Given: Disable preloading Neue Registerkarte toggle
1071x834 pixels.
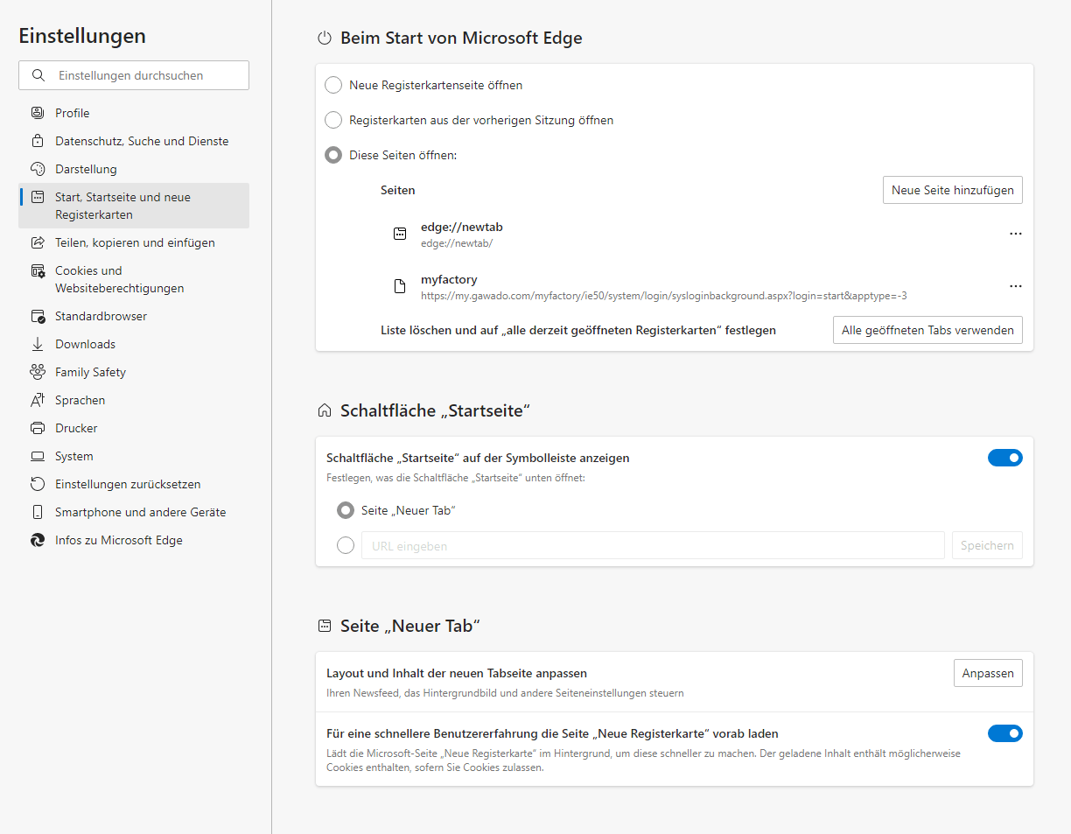Looking at the screenshot, I should [1005, 733].
